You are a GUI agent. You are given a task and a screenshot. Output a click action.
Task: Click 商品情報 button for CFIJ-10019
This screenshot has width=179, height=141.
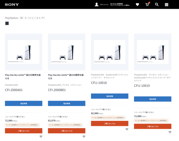tap(153, 99)
